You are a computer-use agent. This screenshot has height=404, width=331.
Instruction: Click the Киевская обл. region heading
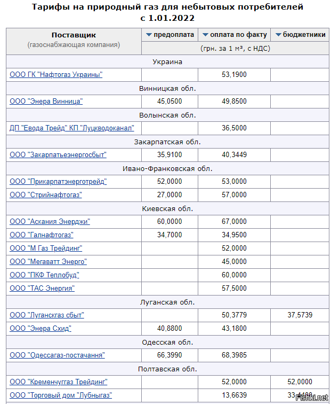click(x=167, y=209)
